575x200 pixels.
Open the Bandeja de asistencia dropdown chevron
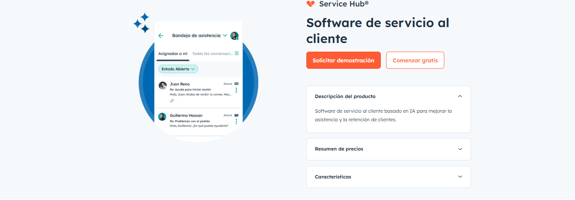(225, 36)
